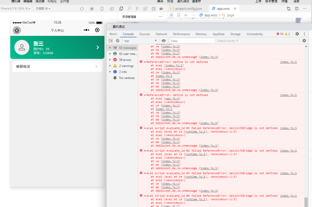Go back with the left arrow in editor
This screenshot has width=312, height=207.
(x=186, y=15)
